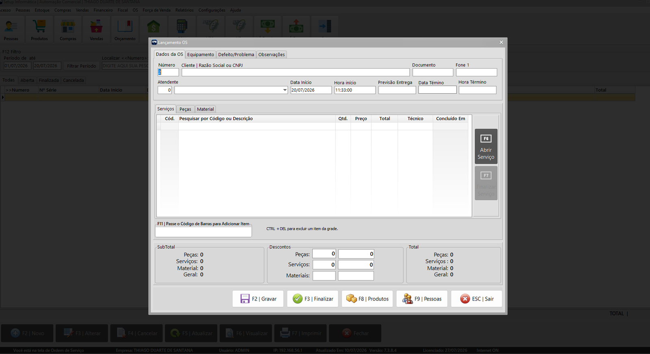
Task: Click Filtrar Período button in main window
Action: pyautogui.click(x=82, y=66)
